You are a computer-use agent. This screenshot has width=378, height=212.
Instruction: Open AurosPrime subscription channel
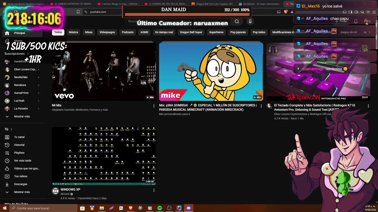click(x=22, y=93)
